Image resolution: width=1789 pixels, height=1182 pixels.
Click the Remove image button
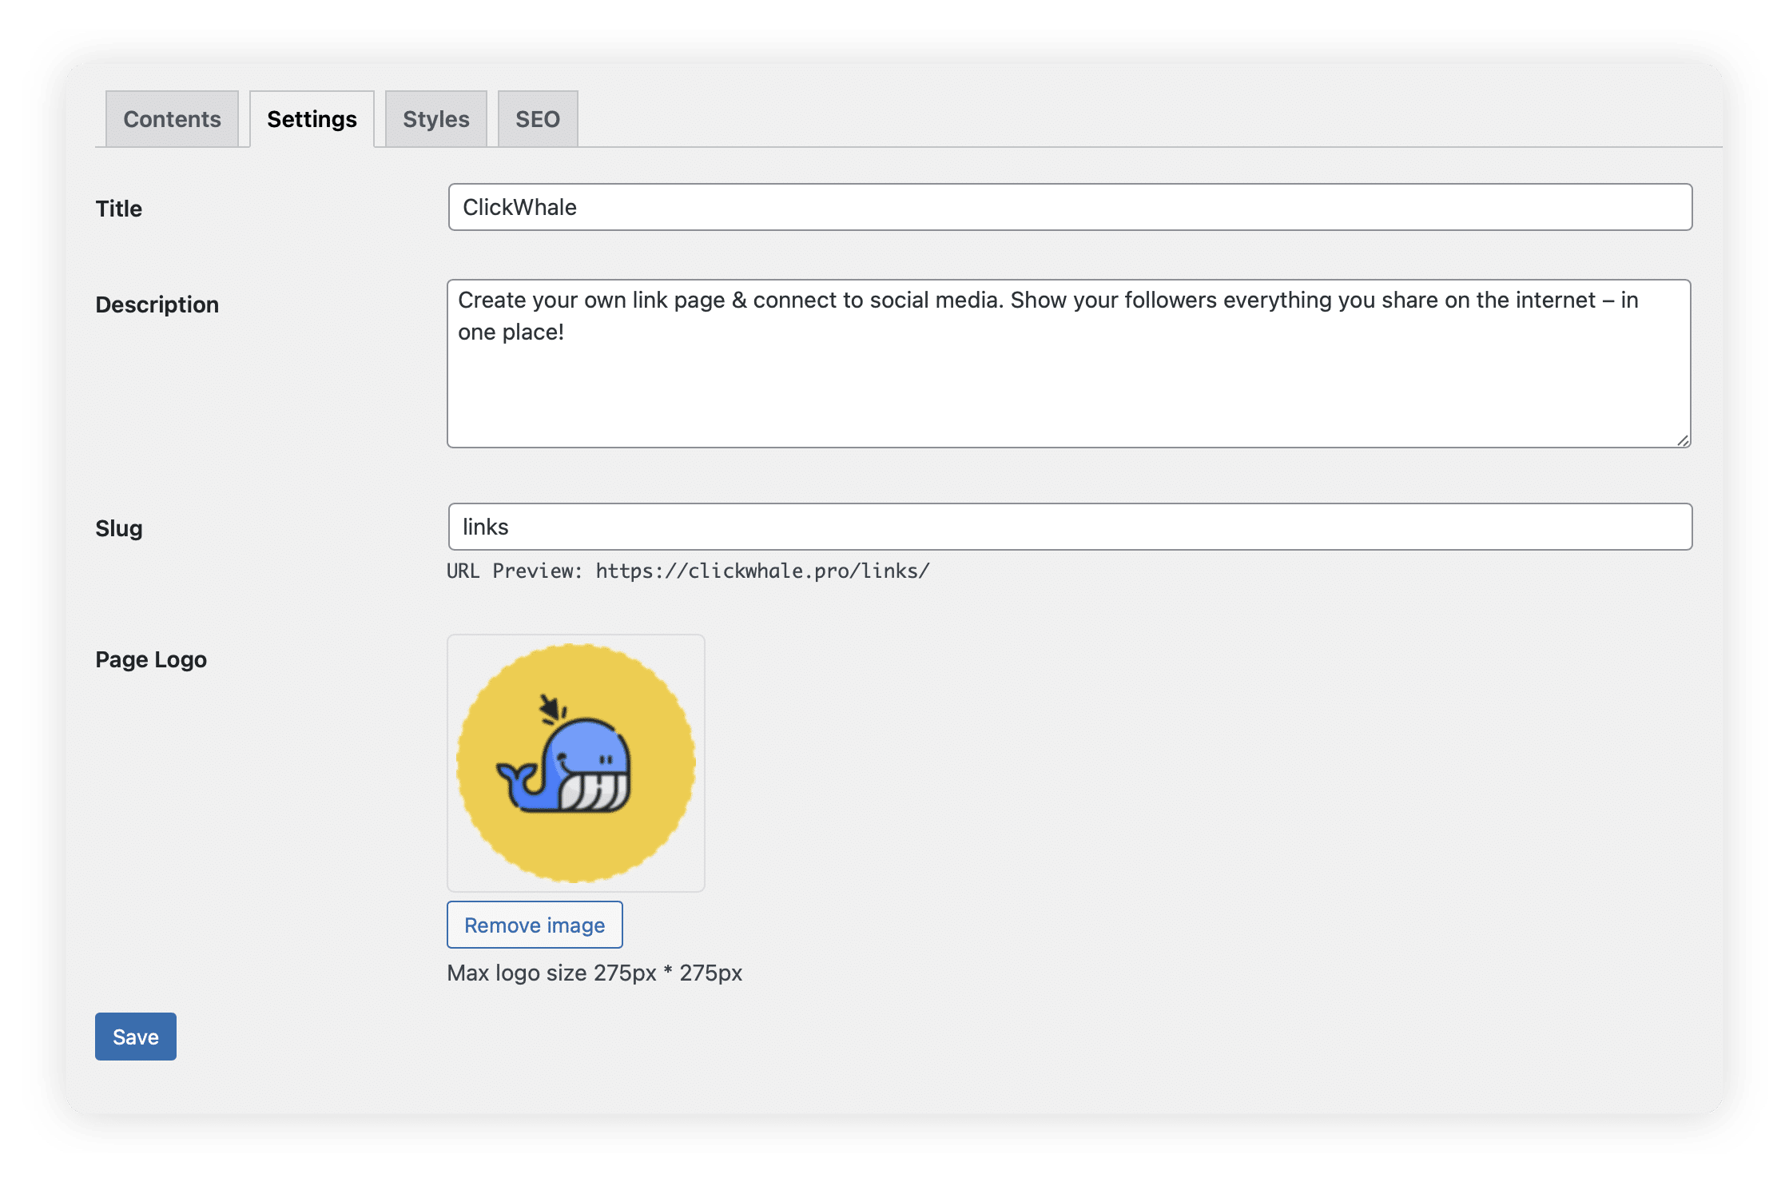[x=534, y=925]
